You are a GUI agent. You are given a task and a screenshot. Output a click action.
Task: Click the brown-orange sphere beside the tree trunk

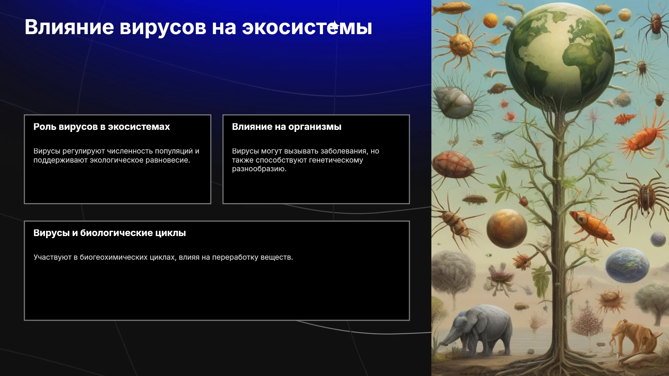click(507, 229)
